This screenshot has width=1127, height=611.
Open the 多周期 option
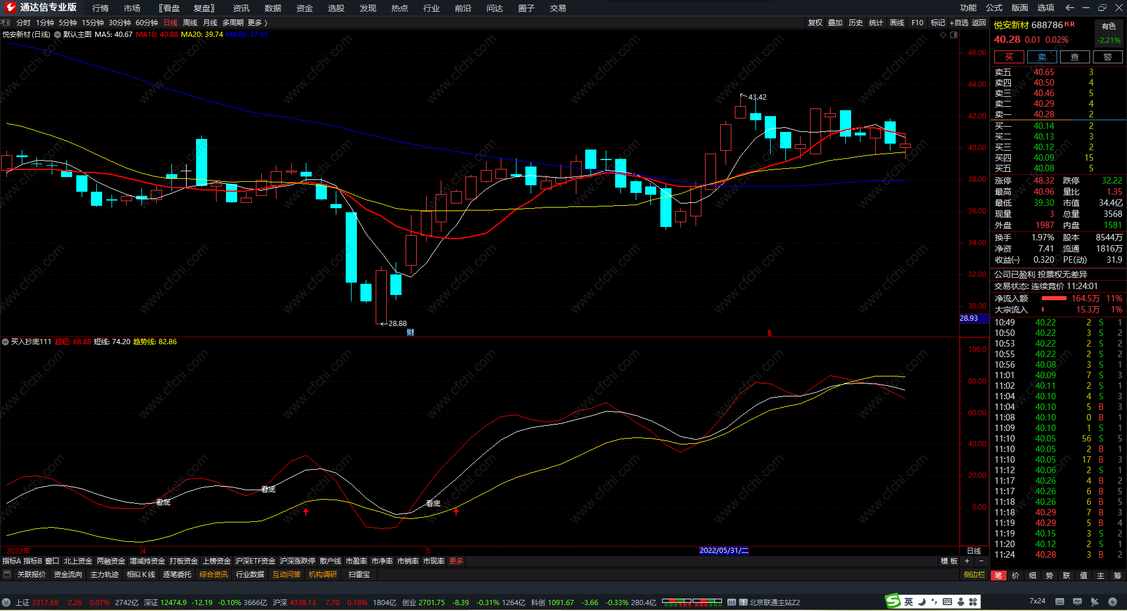233,23
